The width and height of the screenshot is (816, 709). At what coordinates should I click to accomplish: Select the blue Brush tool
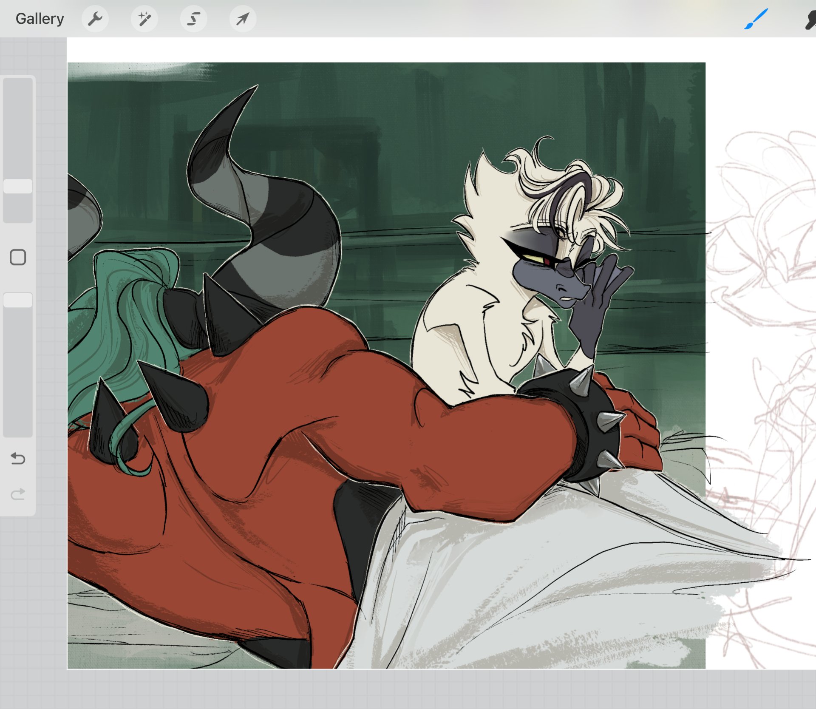click(756, 19)
